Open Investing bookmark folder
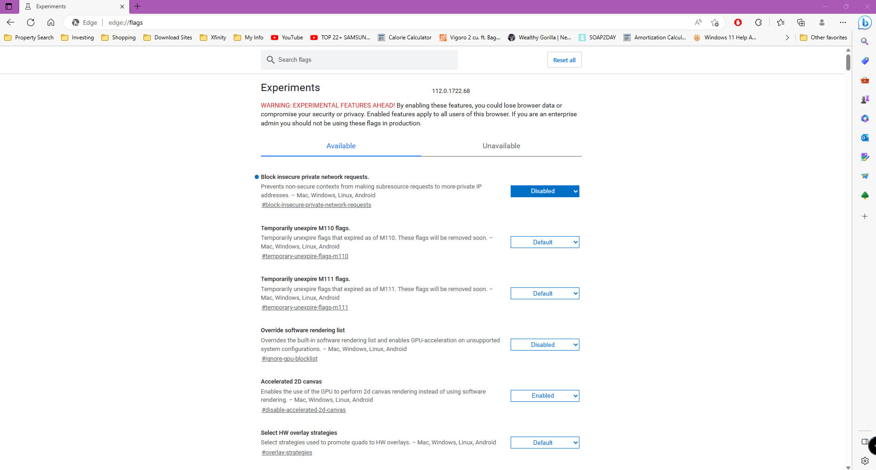 coord(77,38)
